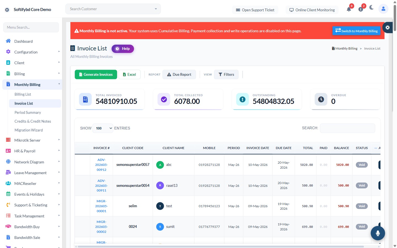Expand the Network Diagram menu arrow

click(59, 161)
